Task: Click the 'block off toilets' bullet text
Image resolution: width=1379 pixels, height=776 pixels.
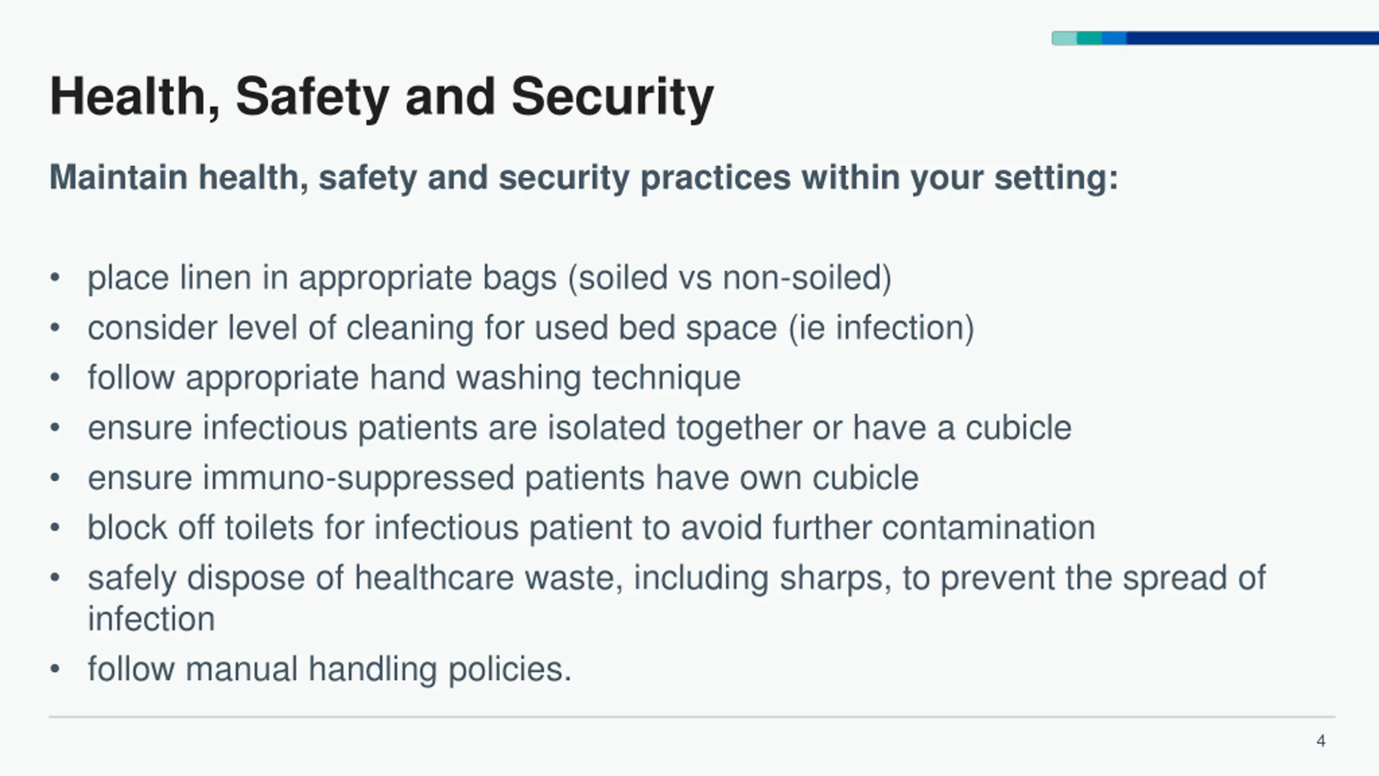Action: [x=591, y=528]
